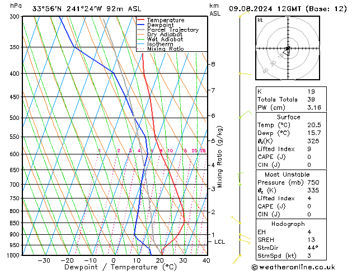Click the surface Dewp value 15.7
Image resolution: width=352 pixels, height=271 pixels.
point(314,133)
